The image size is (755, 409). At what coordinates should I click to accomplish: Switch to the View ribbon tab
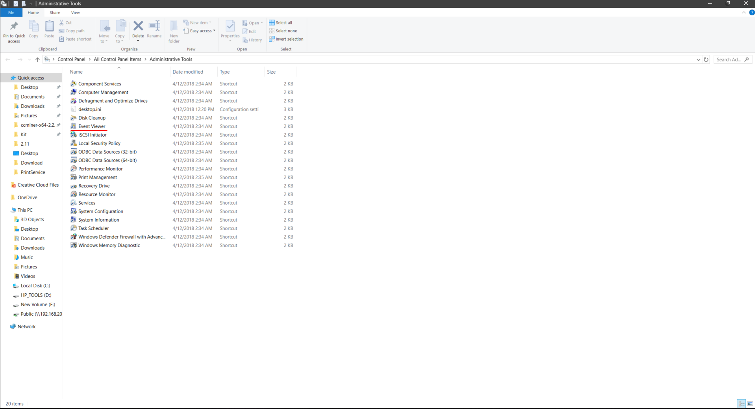pyautogui.click(x=76, y=13)
